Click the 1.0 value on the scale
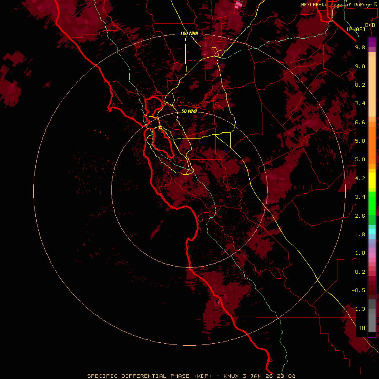The image size is (379, 379). [x=360, y=253]
